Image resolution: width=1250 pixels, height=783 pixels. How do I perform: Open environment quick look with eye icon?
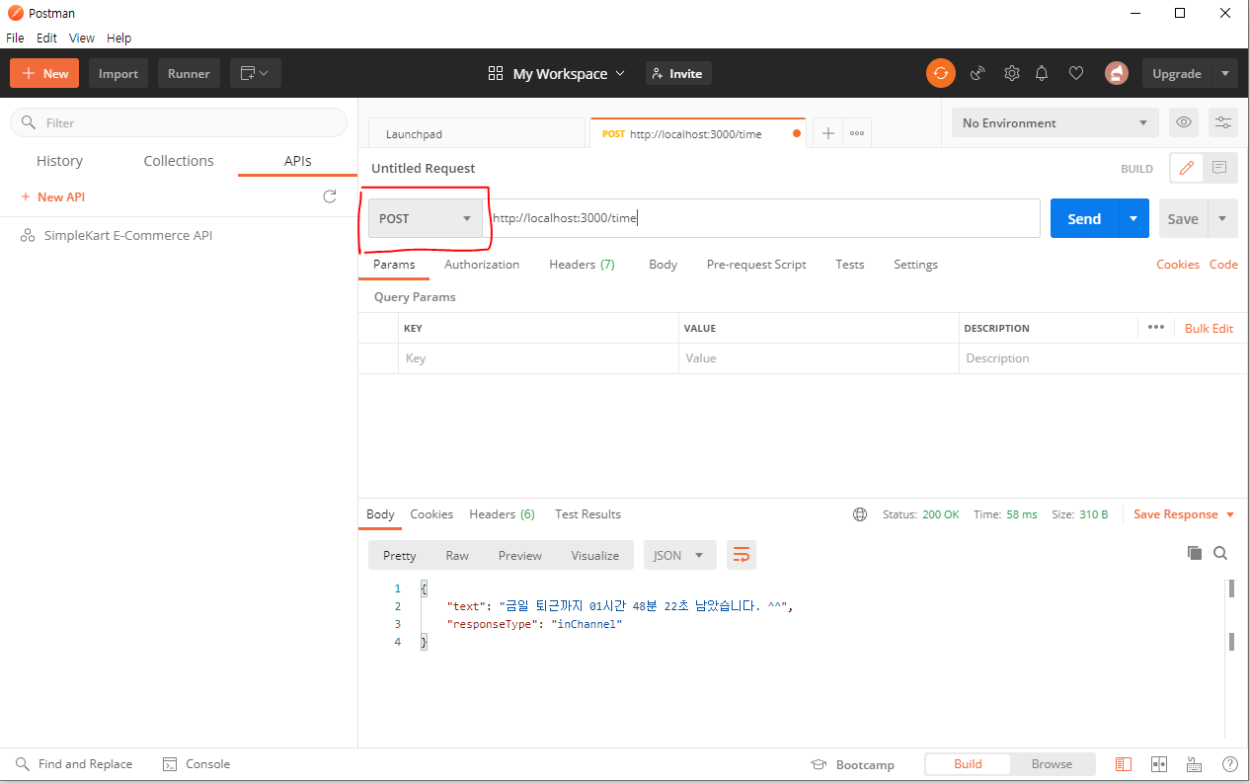[1183, 121]
